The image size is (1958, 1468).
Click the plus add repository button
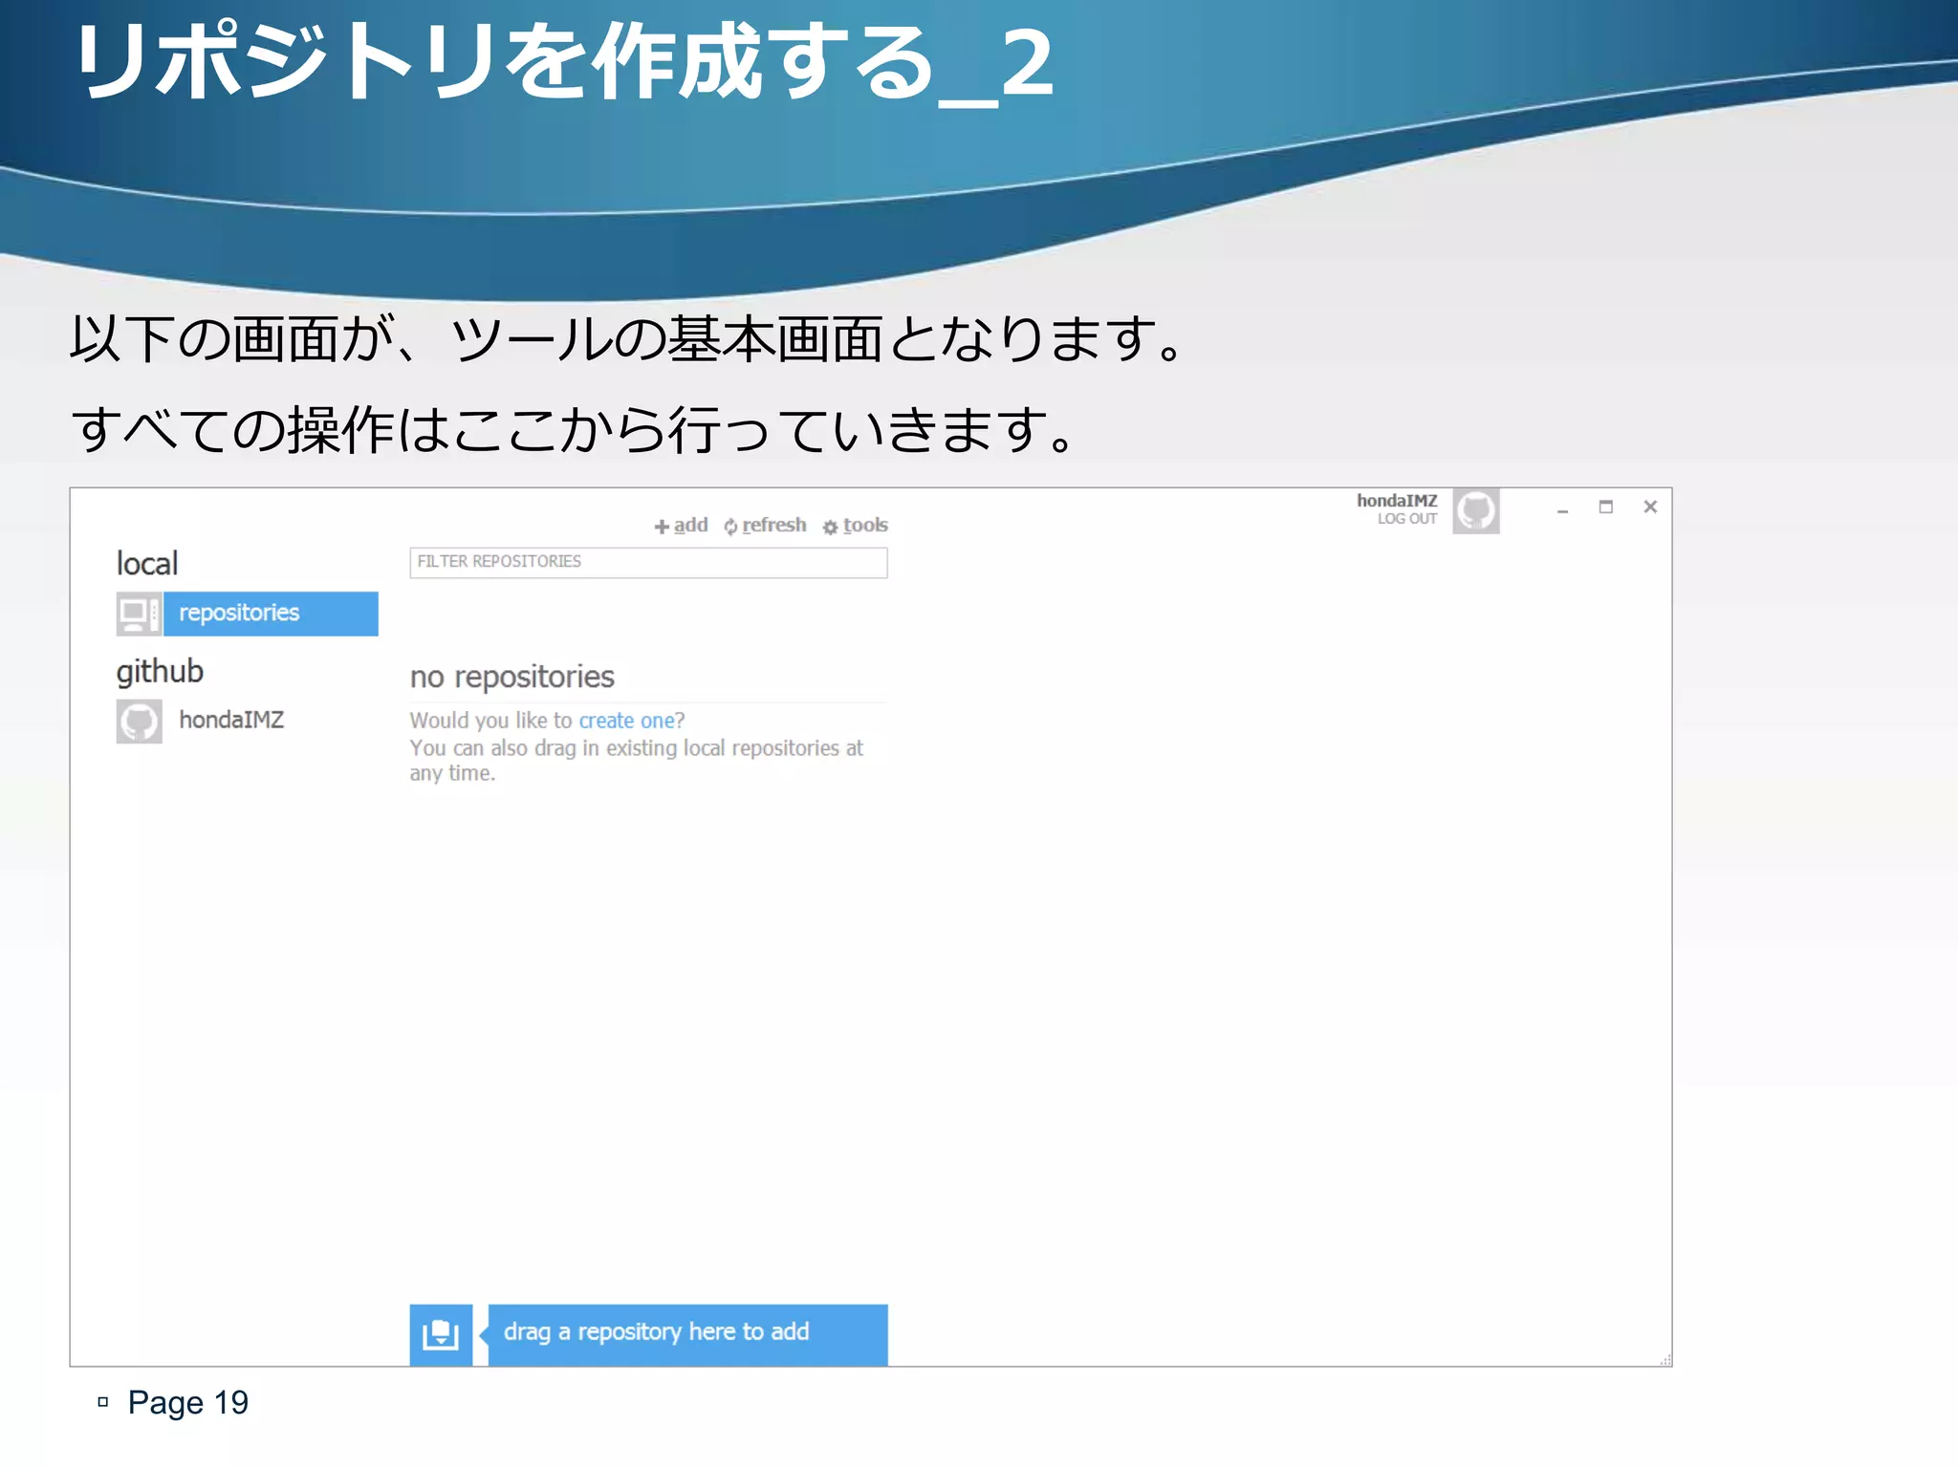(681, 526)
